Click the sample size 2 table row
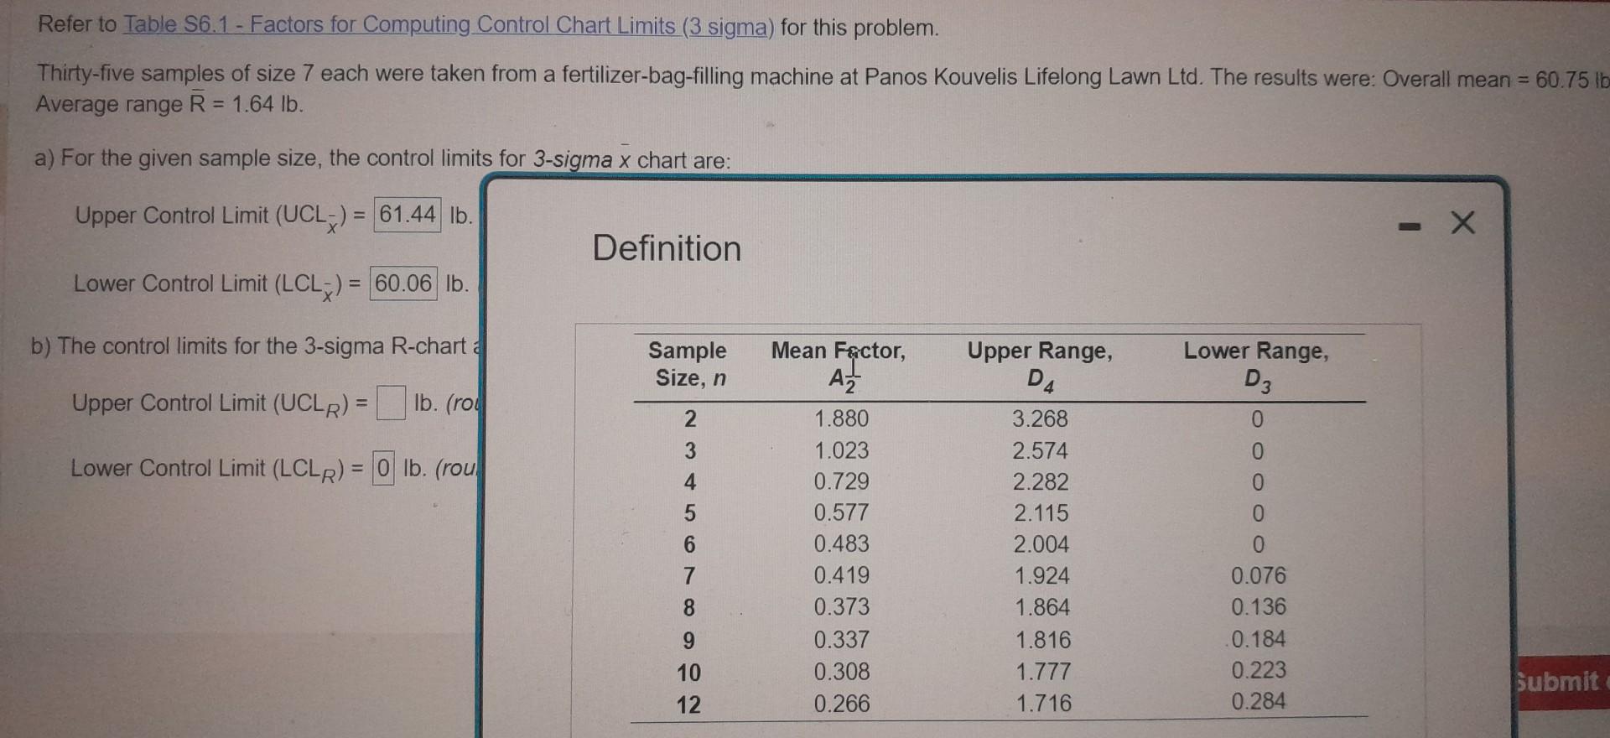Viewport: 1610px width, 738px height. click(x=689, y=419)
